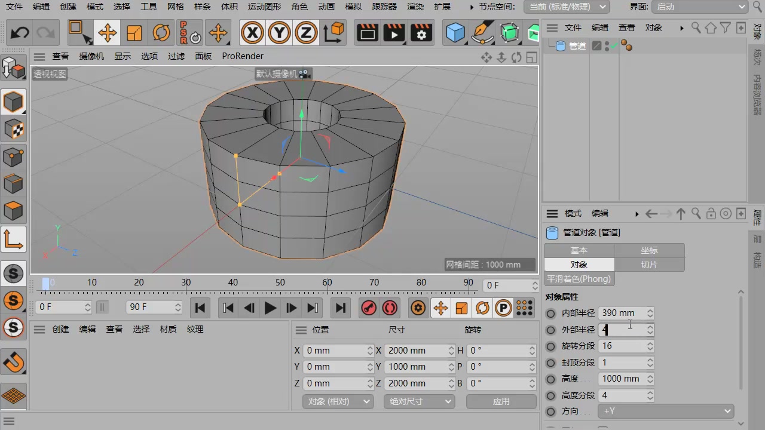Toggle Z axis lock

tap(306, 33)
